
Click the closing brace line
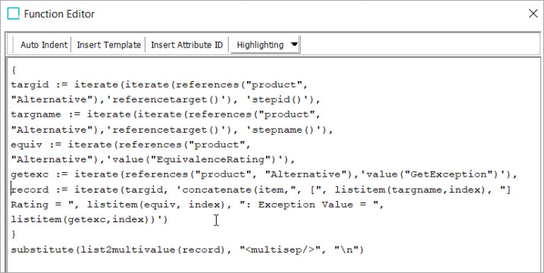click(14, 234)
